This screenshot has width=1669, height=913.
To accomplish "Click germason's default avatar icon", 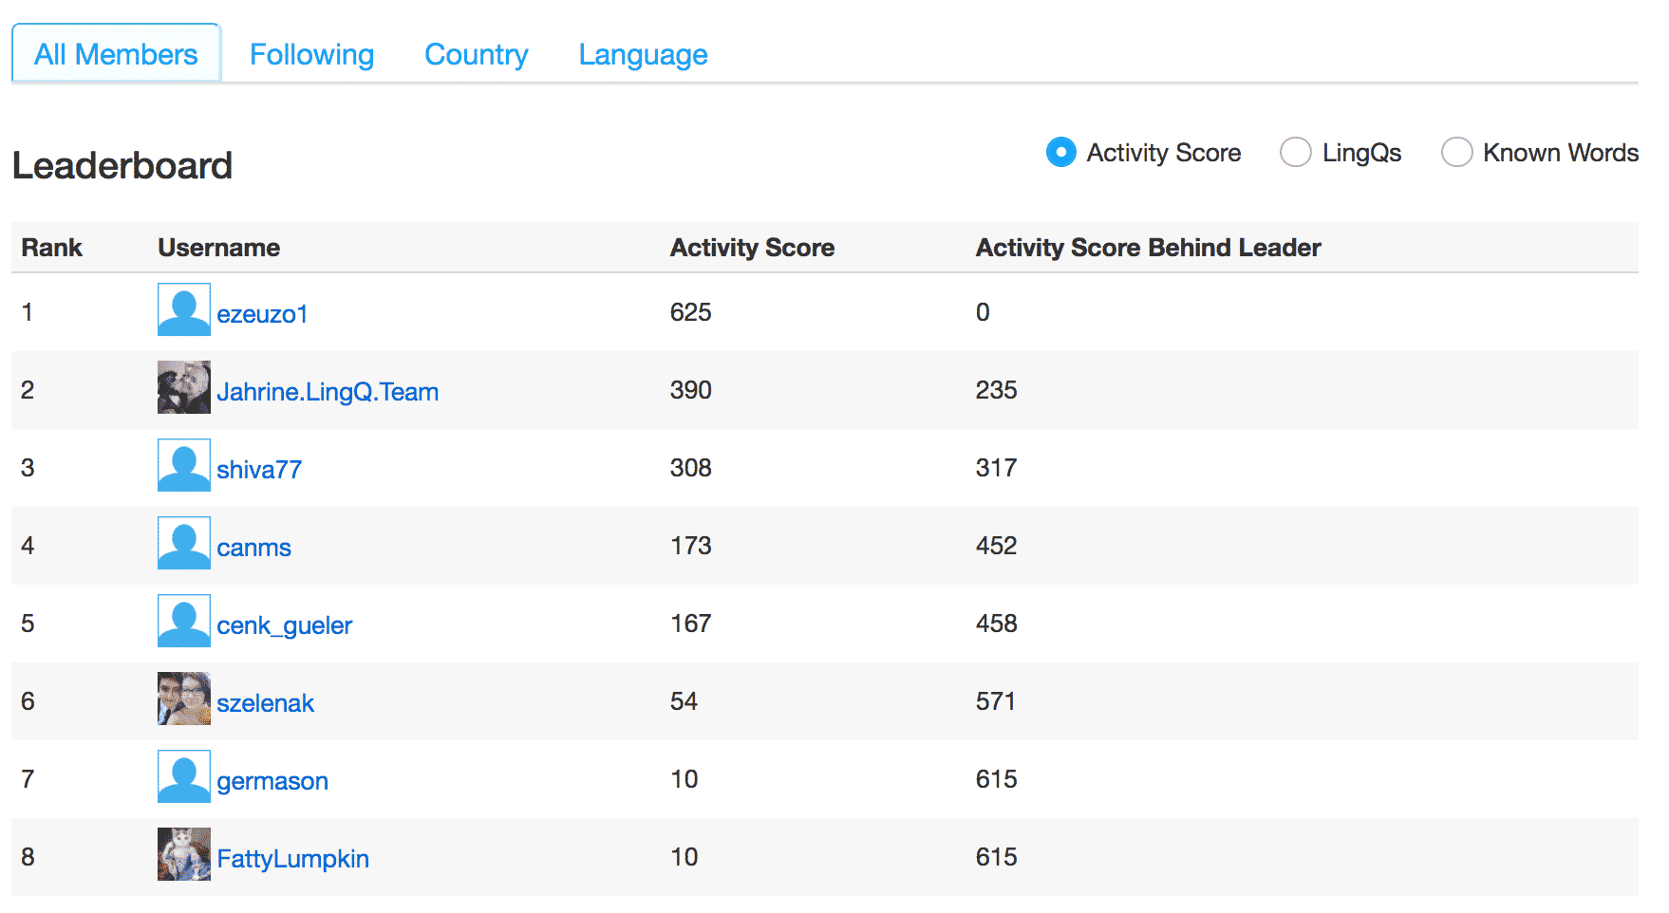I will [x=183, y=777].
